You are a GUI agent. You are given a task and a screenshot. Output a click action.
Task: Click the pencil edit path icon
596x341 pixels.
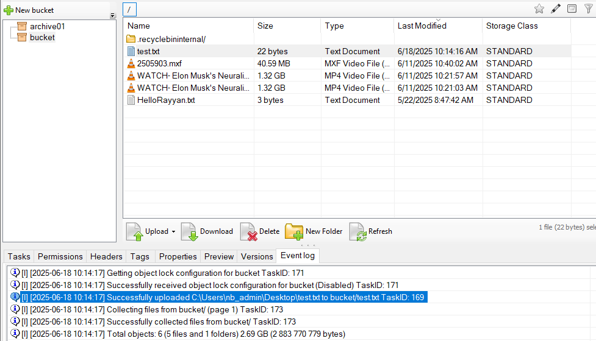tap(556, 9)
